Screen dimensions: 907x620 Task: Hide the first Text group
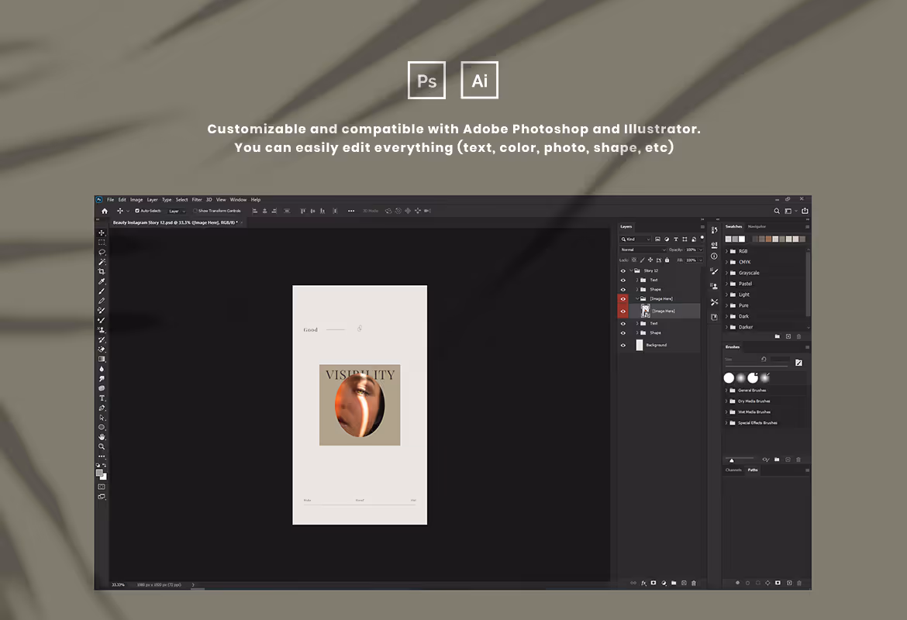(623, 280)
